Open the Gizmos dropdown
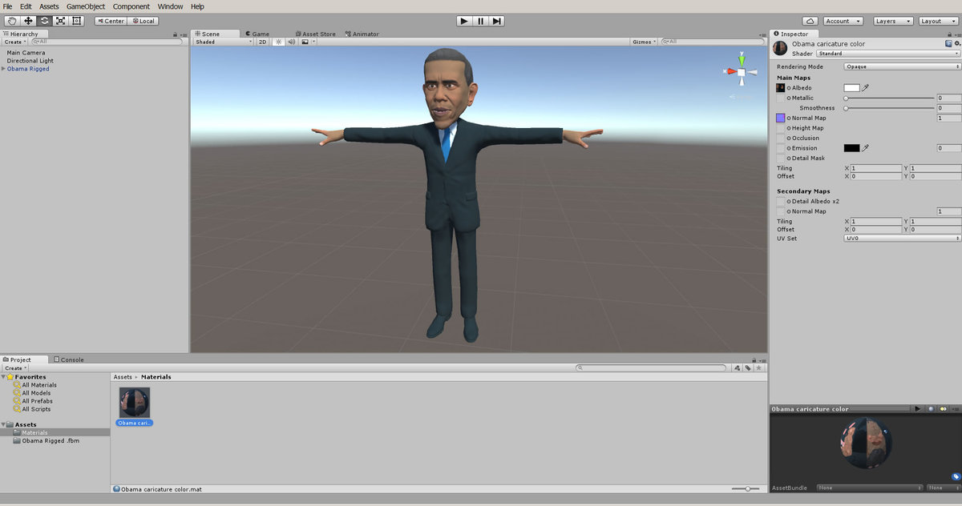 click(644, 42)
